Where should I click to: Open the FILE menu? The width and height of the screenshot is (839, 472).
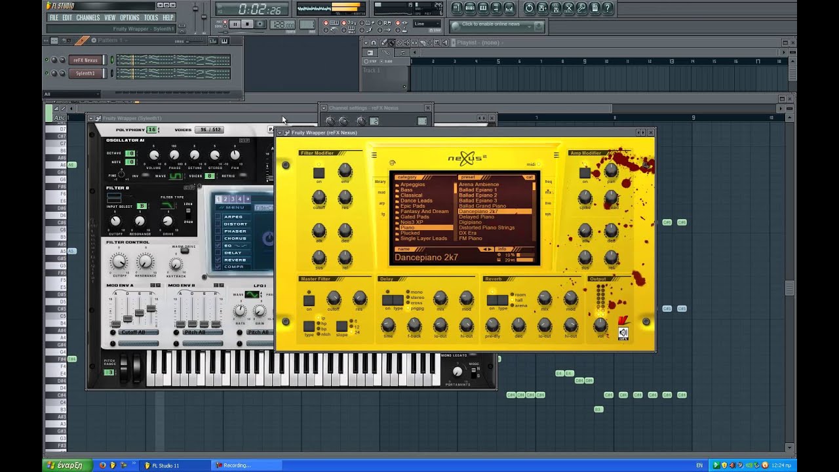(x=54, y=18)
